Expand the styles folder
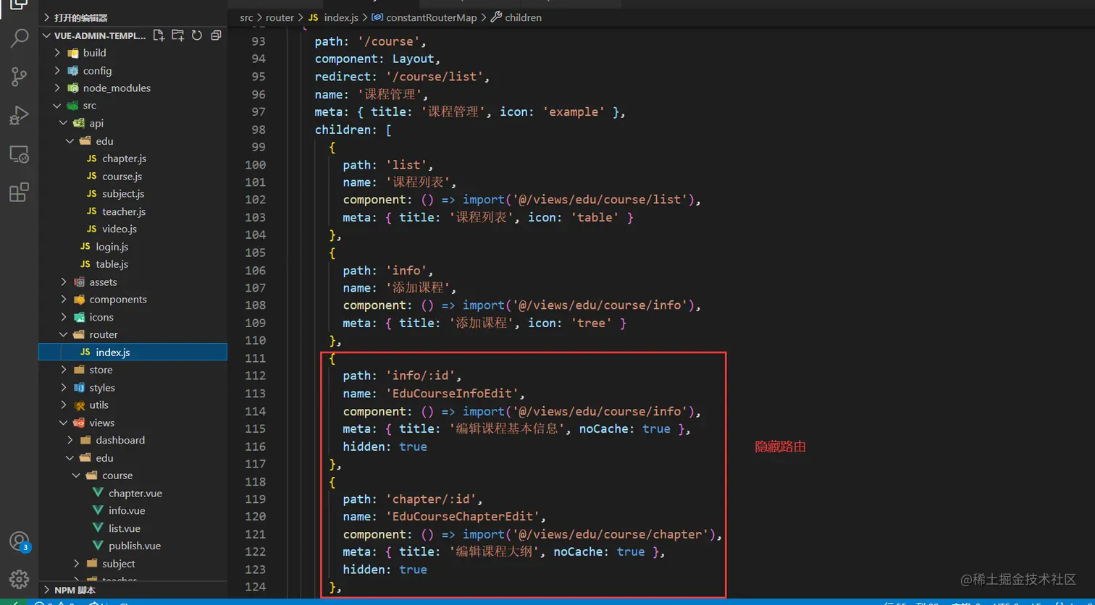 (x=133, y=387)
